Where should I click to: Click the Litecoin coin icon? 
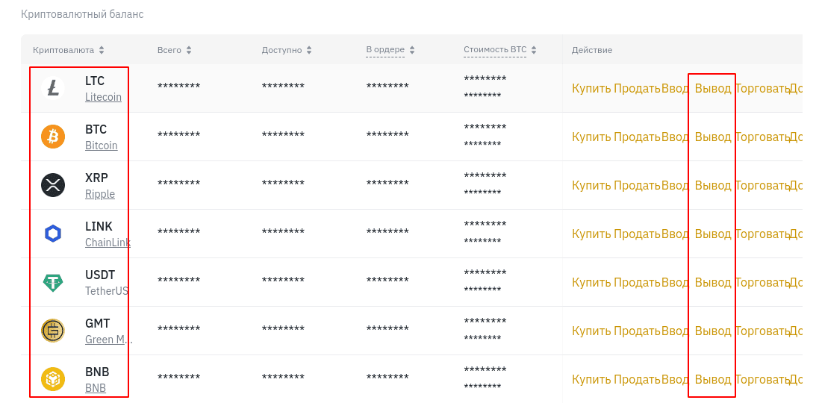(x=53, y=88)
